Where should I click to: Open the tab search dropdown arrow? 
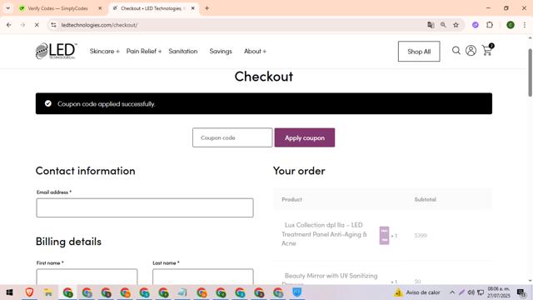7,8
